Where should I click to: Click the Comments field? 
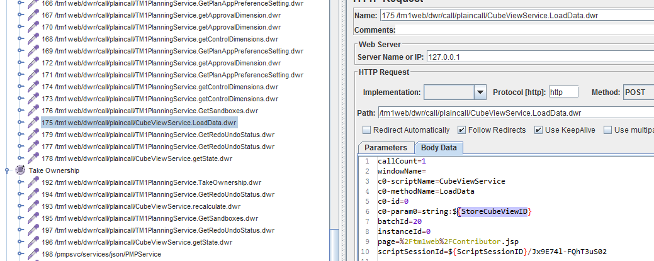525,30
